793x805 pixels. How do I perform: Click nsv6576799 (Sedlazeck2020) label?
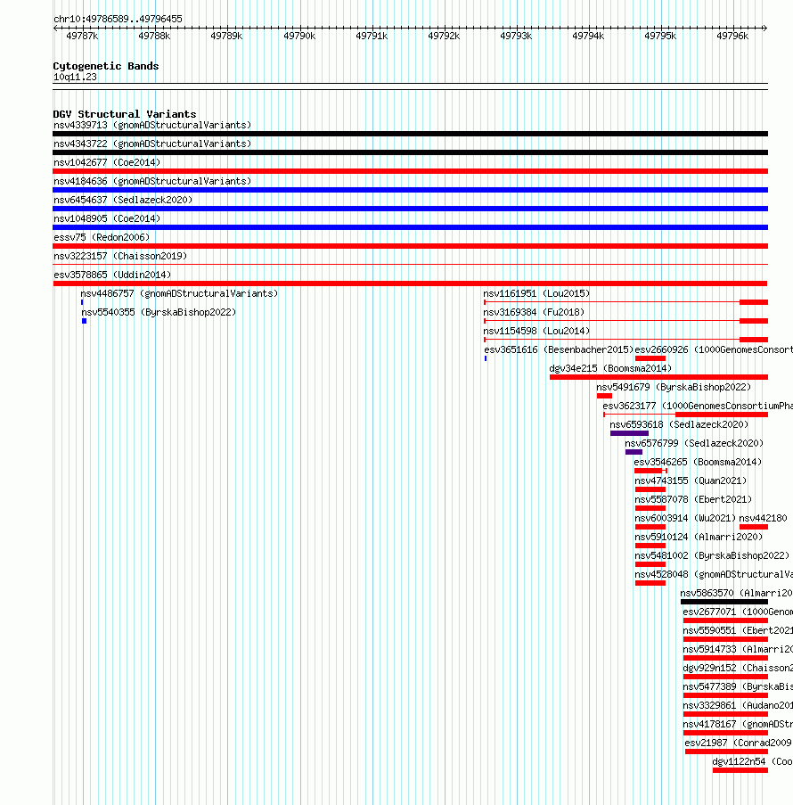694,444
